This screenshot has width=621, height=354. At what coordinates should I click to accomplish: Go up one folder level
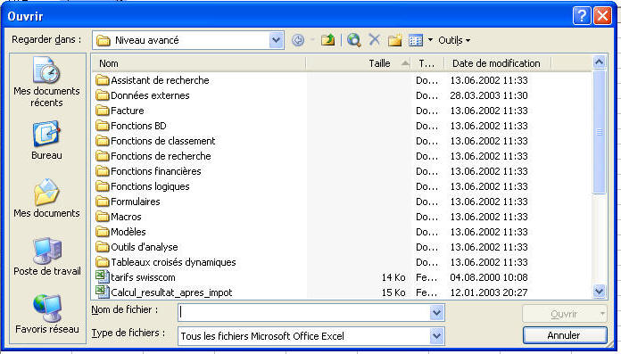point(328,40)
